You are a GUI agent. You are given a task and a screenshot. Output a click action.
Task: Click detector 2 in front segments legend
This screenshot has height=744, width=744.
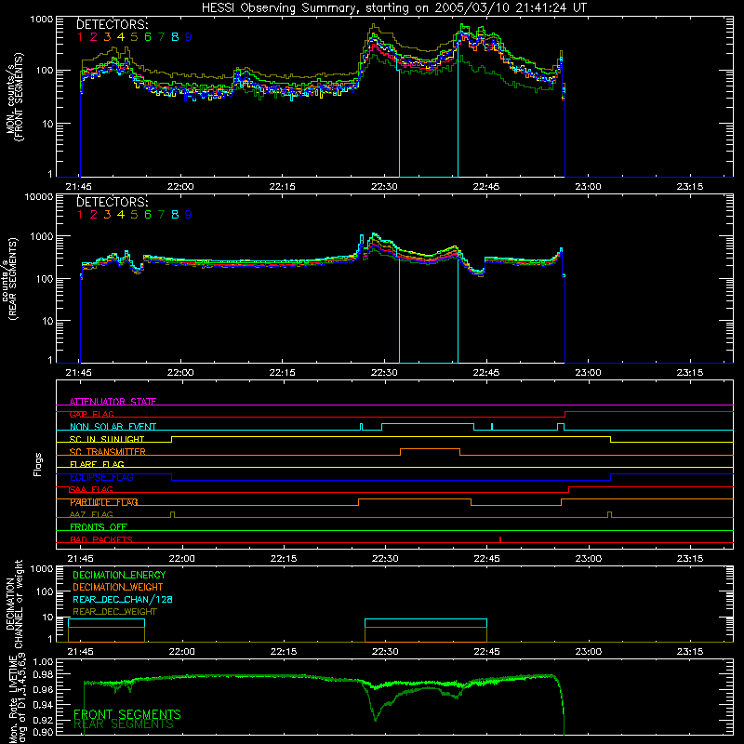(94, 37)
